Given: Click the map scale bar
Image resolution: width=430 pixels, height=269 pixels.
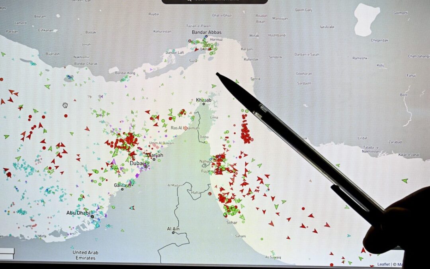Looking at the screenshot, I should (7, 251).
